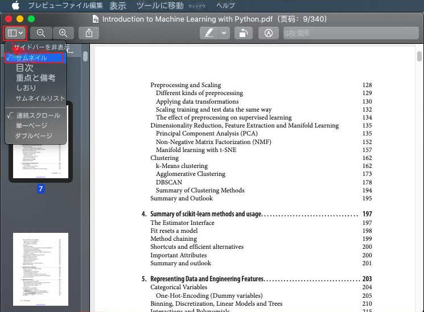Open the Apple menu
424x312 pixels.
[15, 6]
